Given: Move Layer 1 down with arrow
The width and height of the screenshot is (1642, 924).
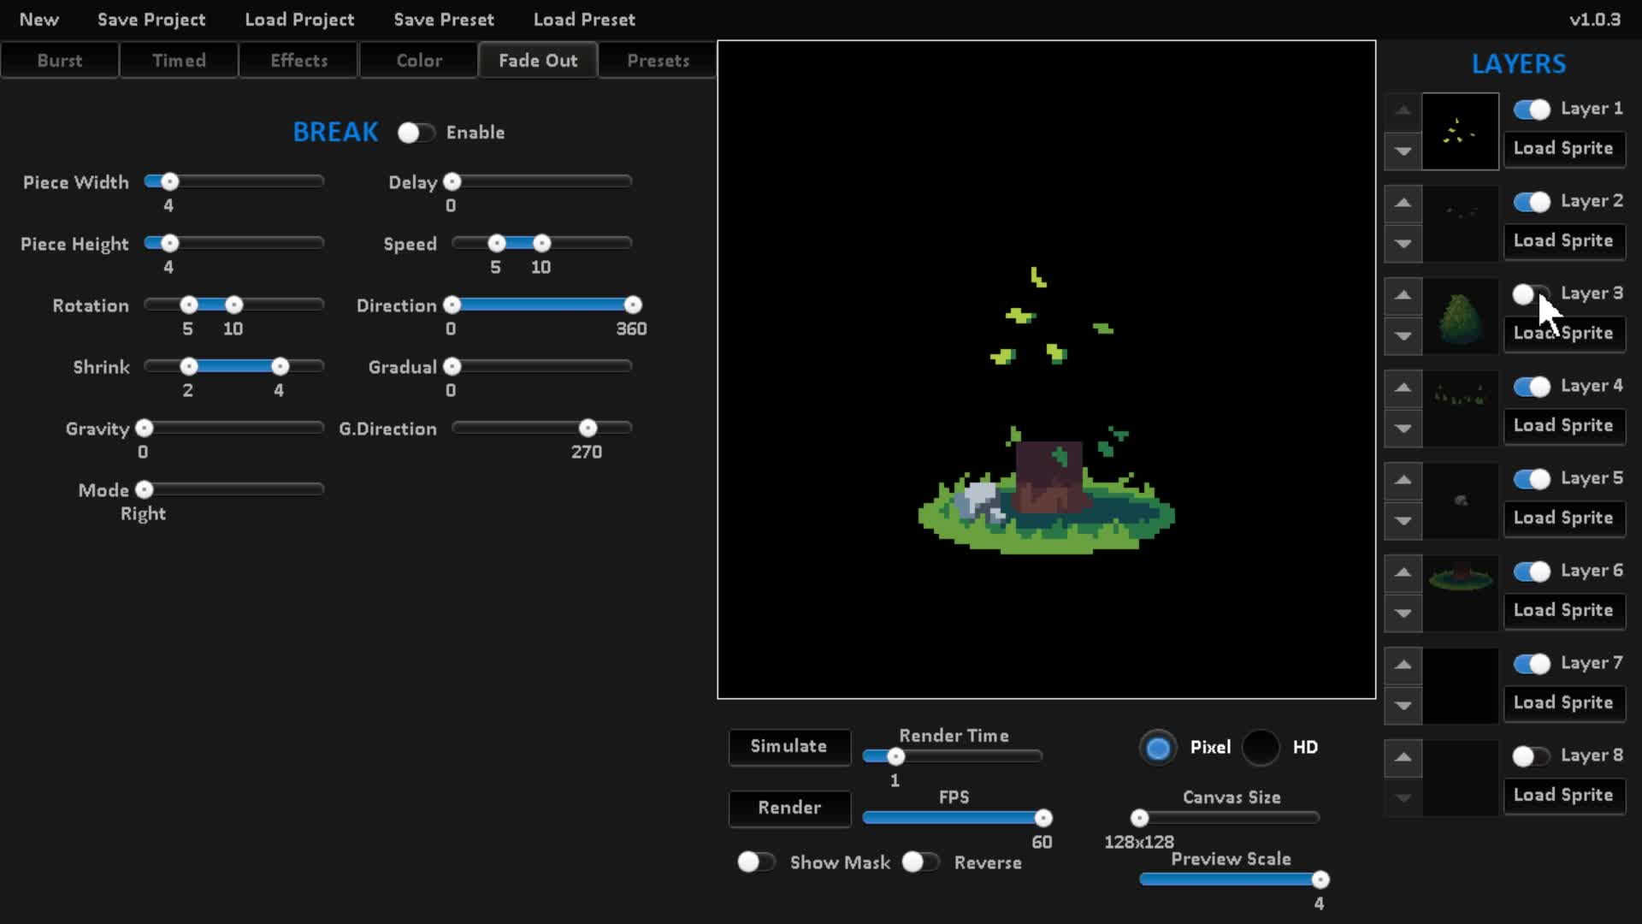Looking at the screenshot, I should click(1403, 151).
